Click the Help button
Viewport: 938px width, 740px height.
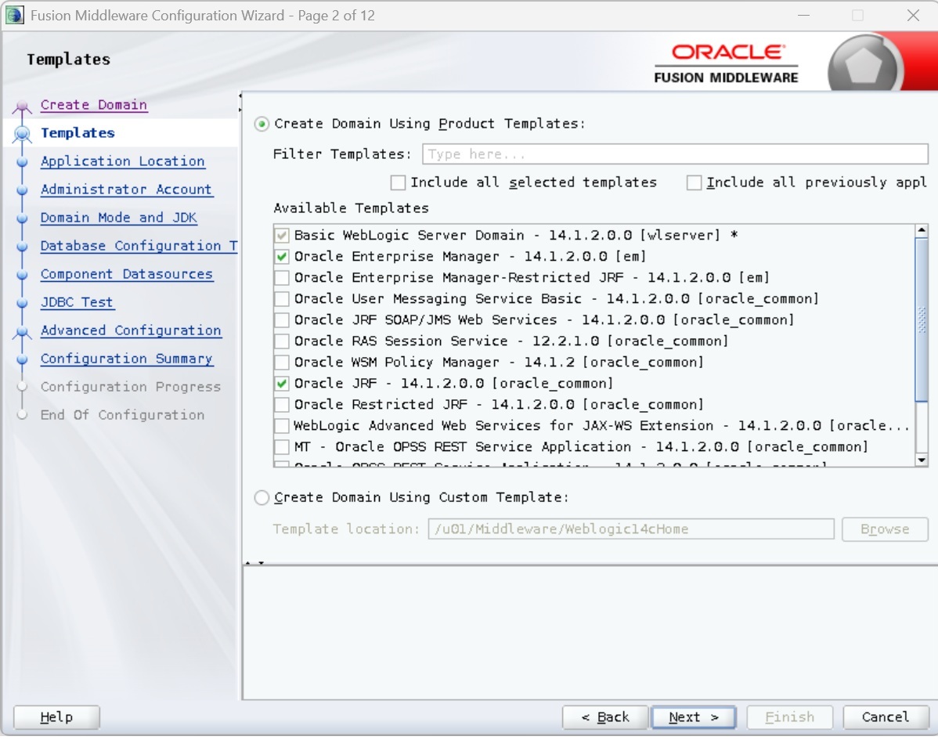click(x=56, y=717)
